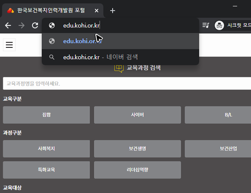The image size is (251, 193).
Task: Choose the 특화교육 course category
Action: [x=46, y=170]
